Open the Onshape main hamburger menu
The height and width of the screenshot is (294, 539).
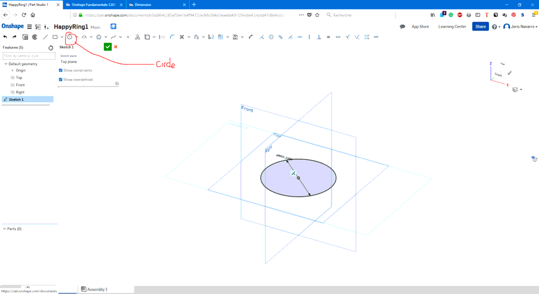(30, 27)
